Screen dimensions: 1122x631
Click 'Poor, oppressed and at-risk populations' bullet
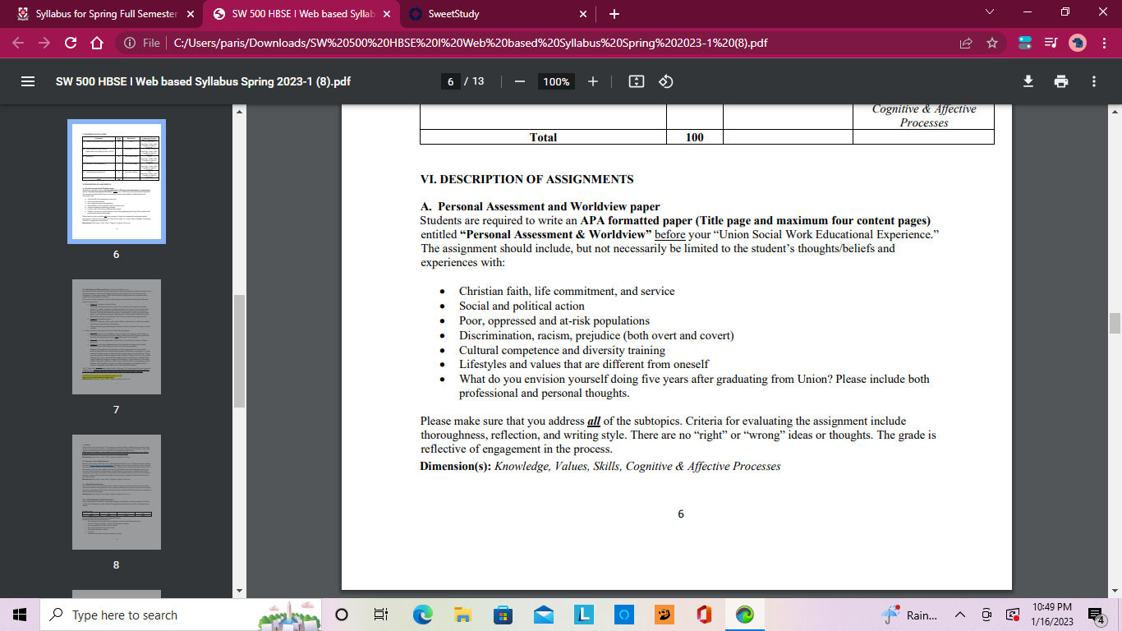554,320
